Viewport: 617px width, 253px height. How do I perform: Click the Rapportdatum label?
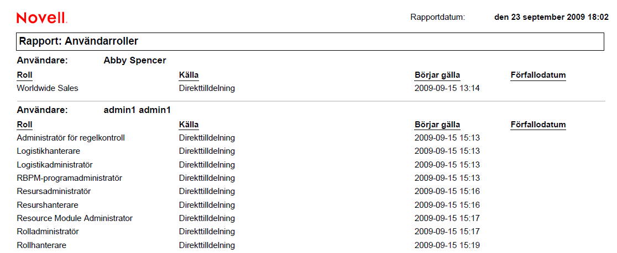click(x=437, y=17)
